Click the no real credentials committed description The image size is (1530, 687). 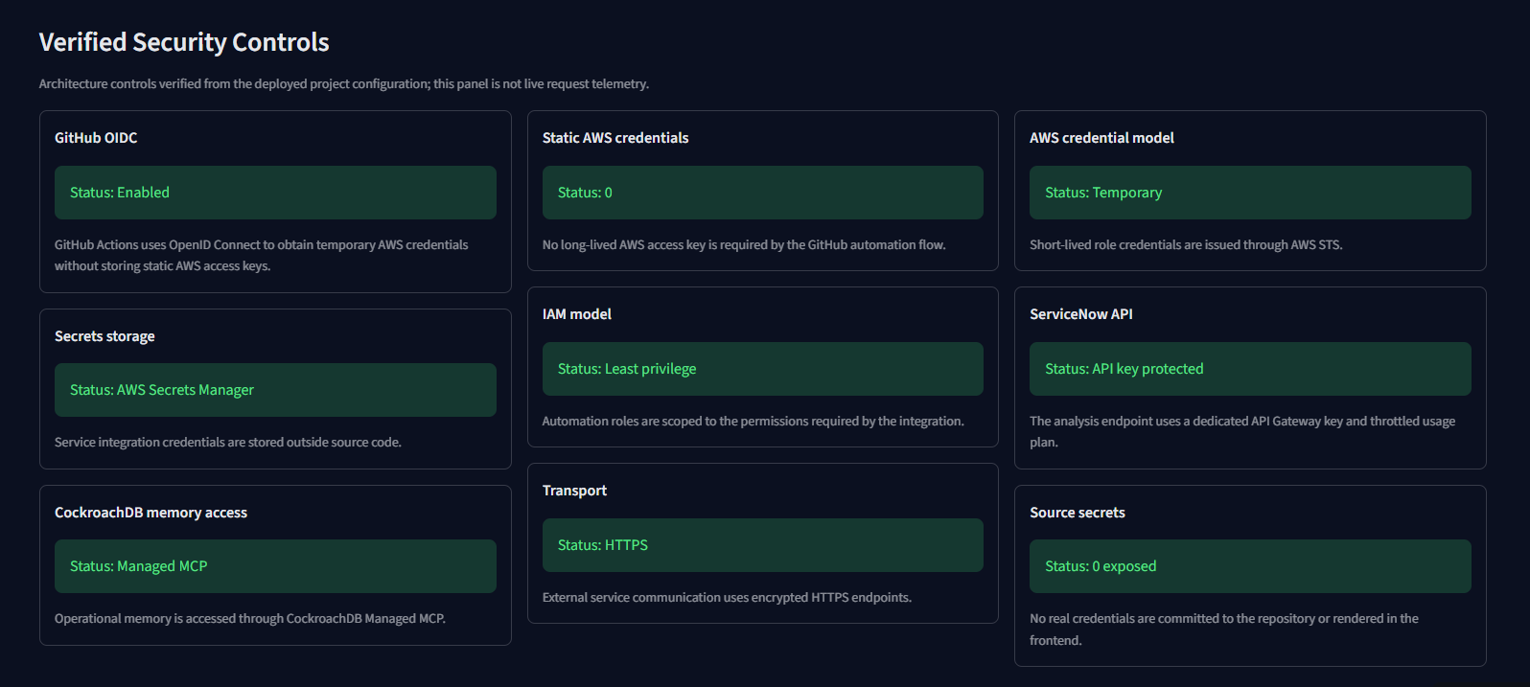(x=1224, y=630)
